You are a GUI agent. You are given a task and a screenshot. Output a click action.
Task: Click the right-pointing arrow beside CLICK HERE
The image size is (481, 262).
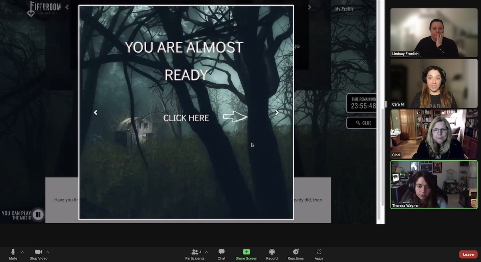point(235,117)
